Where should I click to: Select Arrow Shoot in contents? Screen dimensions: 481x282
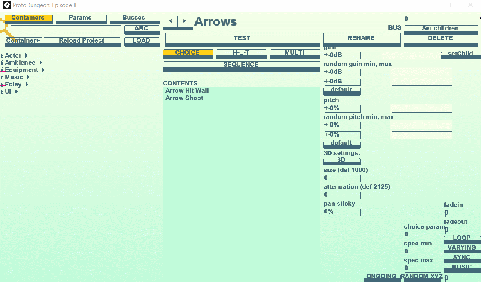click(x=184, y=98)
